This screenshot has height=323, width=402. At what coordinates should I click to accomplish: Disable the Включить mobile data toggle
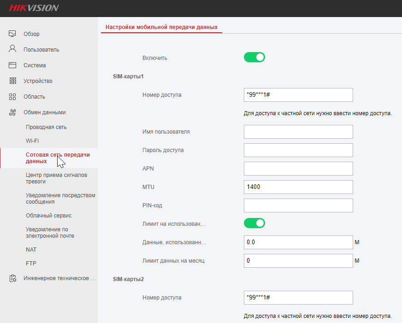pyautogui.click(x=254, y=58)
